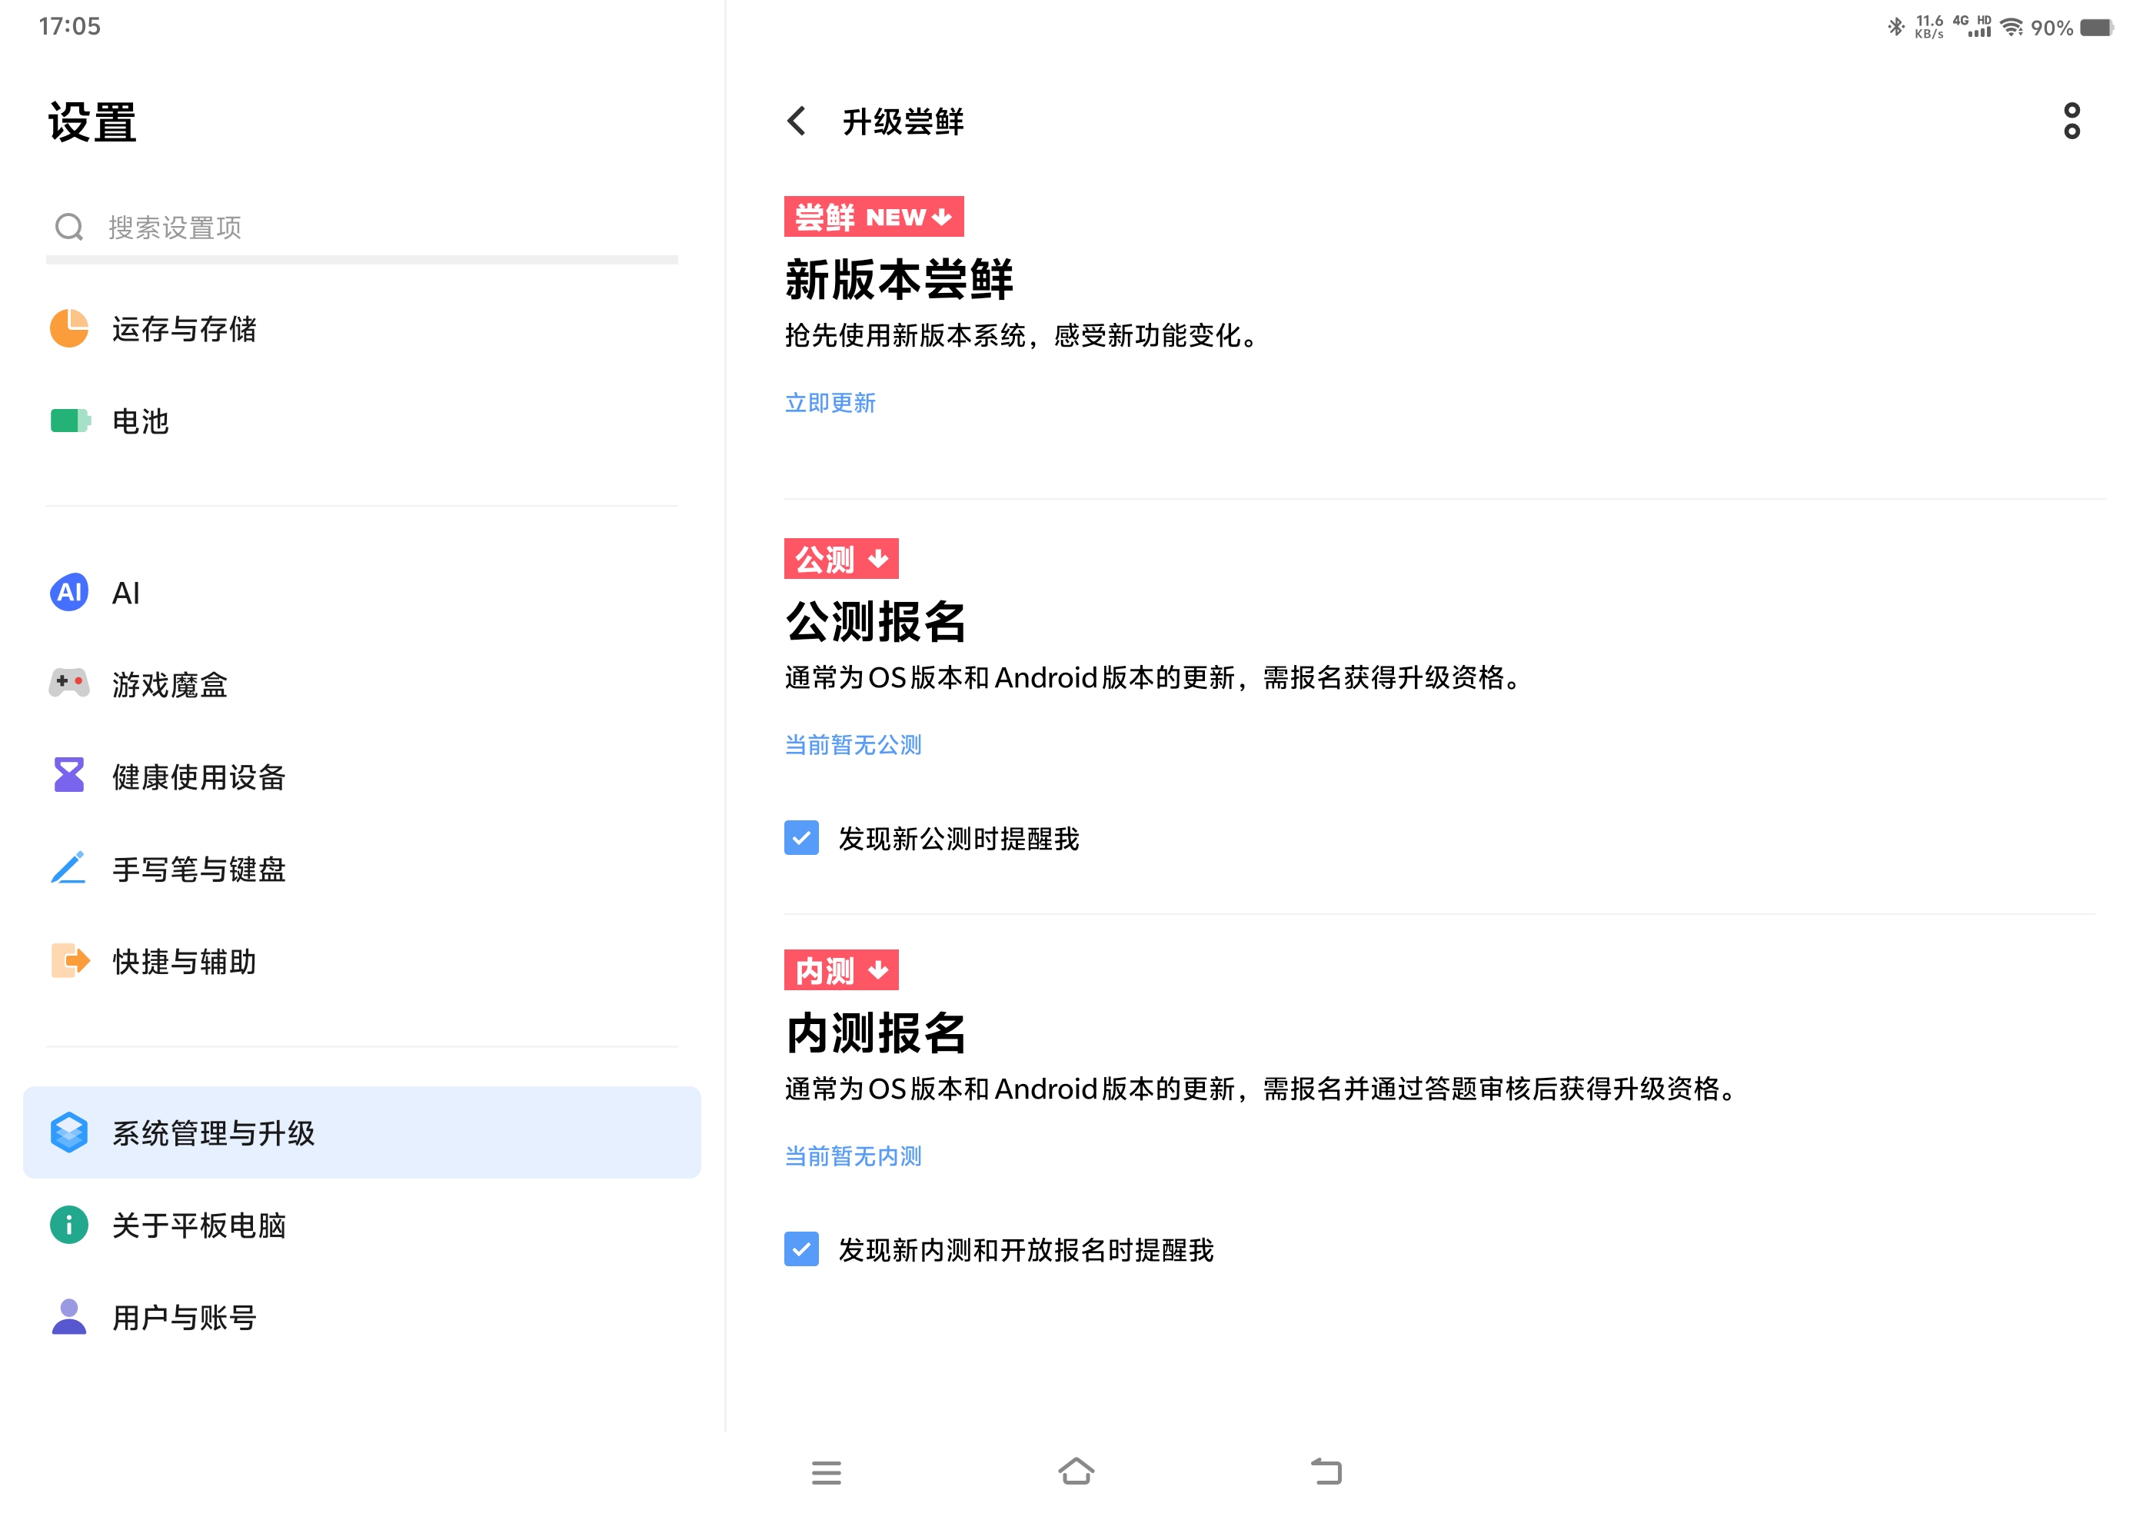Select 健康使用设备 settings entry
This screenshot has width=2153, height=1513.
tap(362, 776)
